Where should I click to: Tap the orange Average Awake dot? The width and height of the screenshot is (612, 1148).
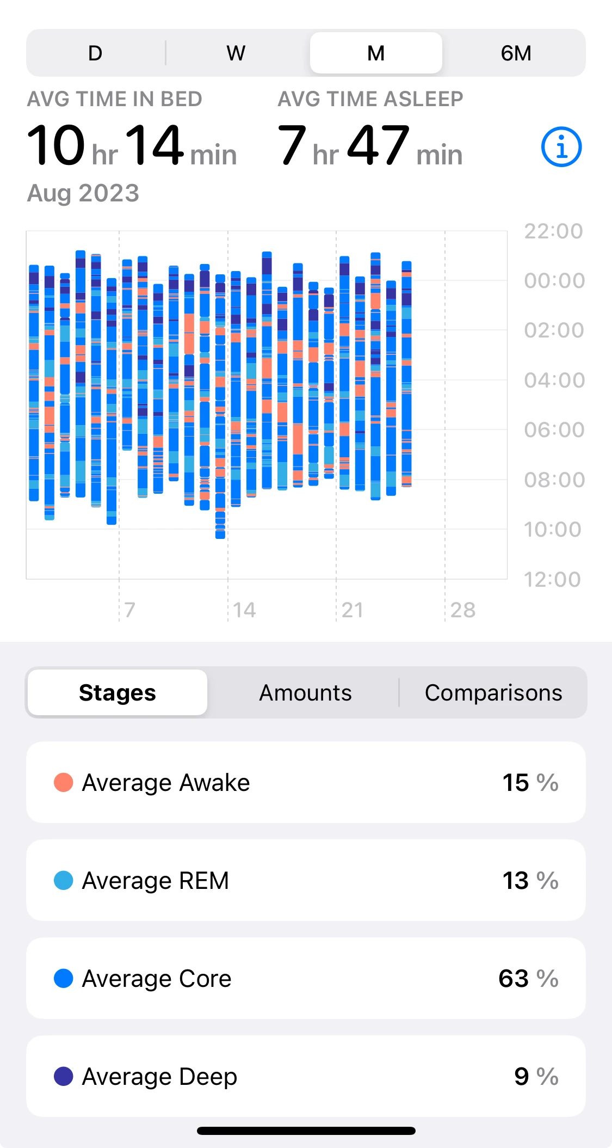[64, 782]
